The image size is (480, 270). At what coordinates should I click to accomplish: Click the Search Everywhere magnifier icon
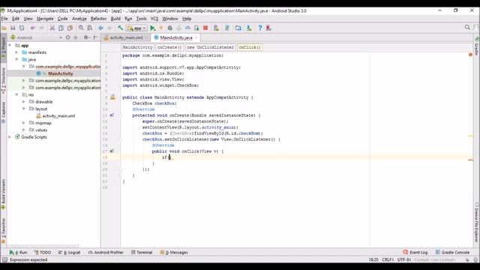(x=467, y=28)
